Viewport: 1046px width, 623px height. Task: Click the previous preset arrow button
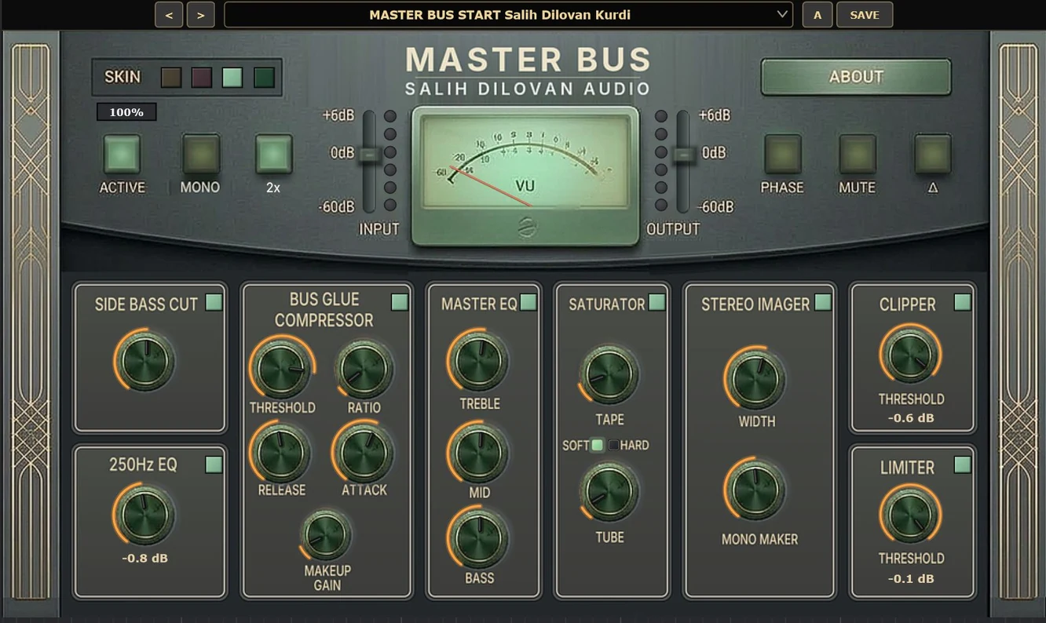click(169, 15)
